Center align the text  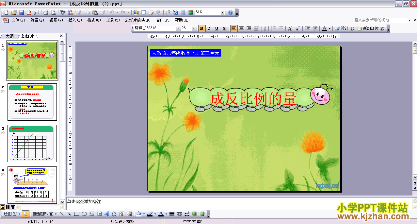coord(241,28)
